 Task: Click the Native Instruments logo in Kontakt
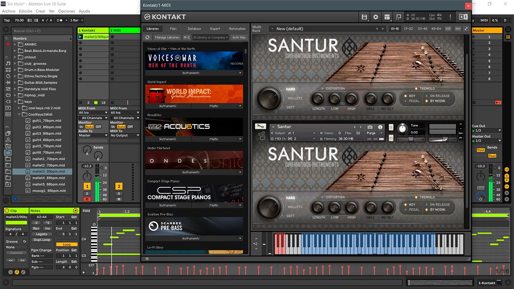463,17
